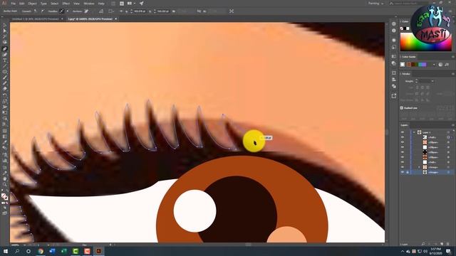Select the Pen tool in toolbar
456x256 pixels.
(5, 49)
